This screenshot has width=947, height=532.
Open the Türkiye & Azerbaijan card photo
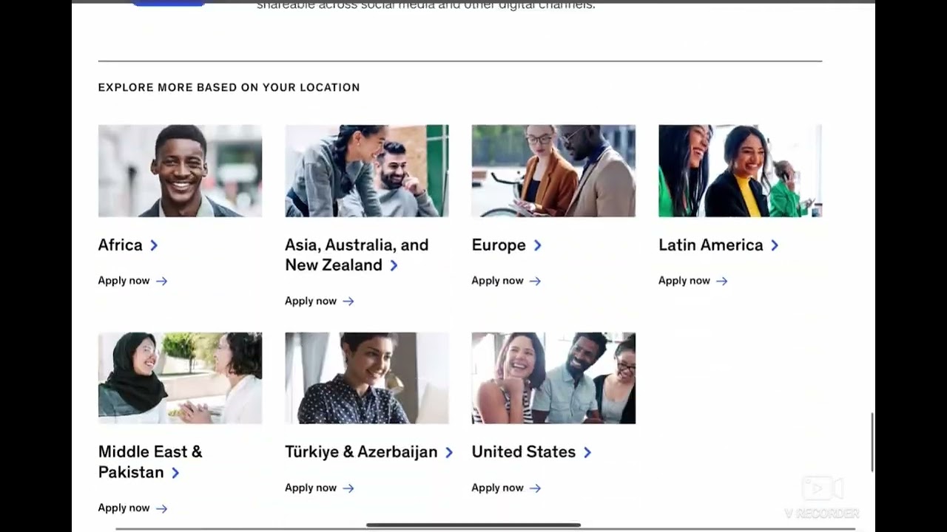tap(367, 378)
